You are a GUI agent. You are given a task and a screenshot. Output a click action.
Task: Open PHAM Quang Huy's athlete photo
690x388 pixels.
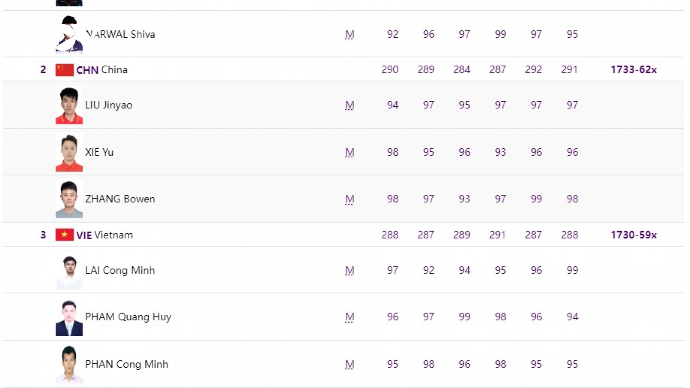pos(69,317)
